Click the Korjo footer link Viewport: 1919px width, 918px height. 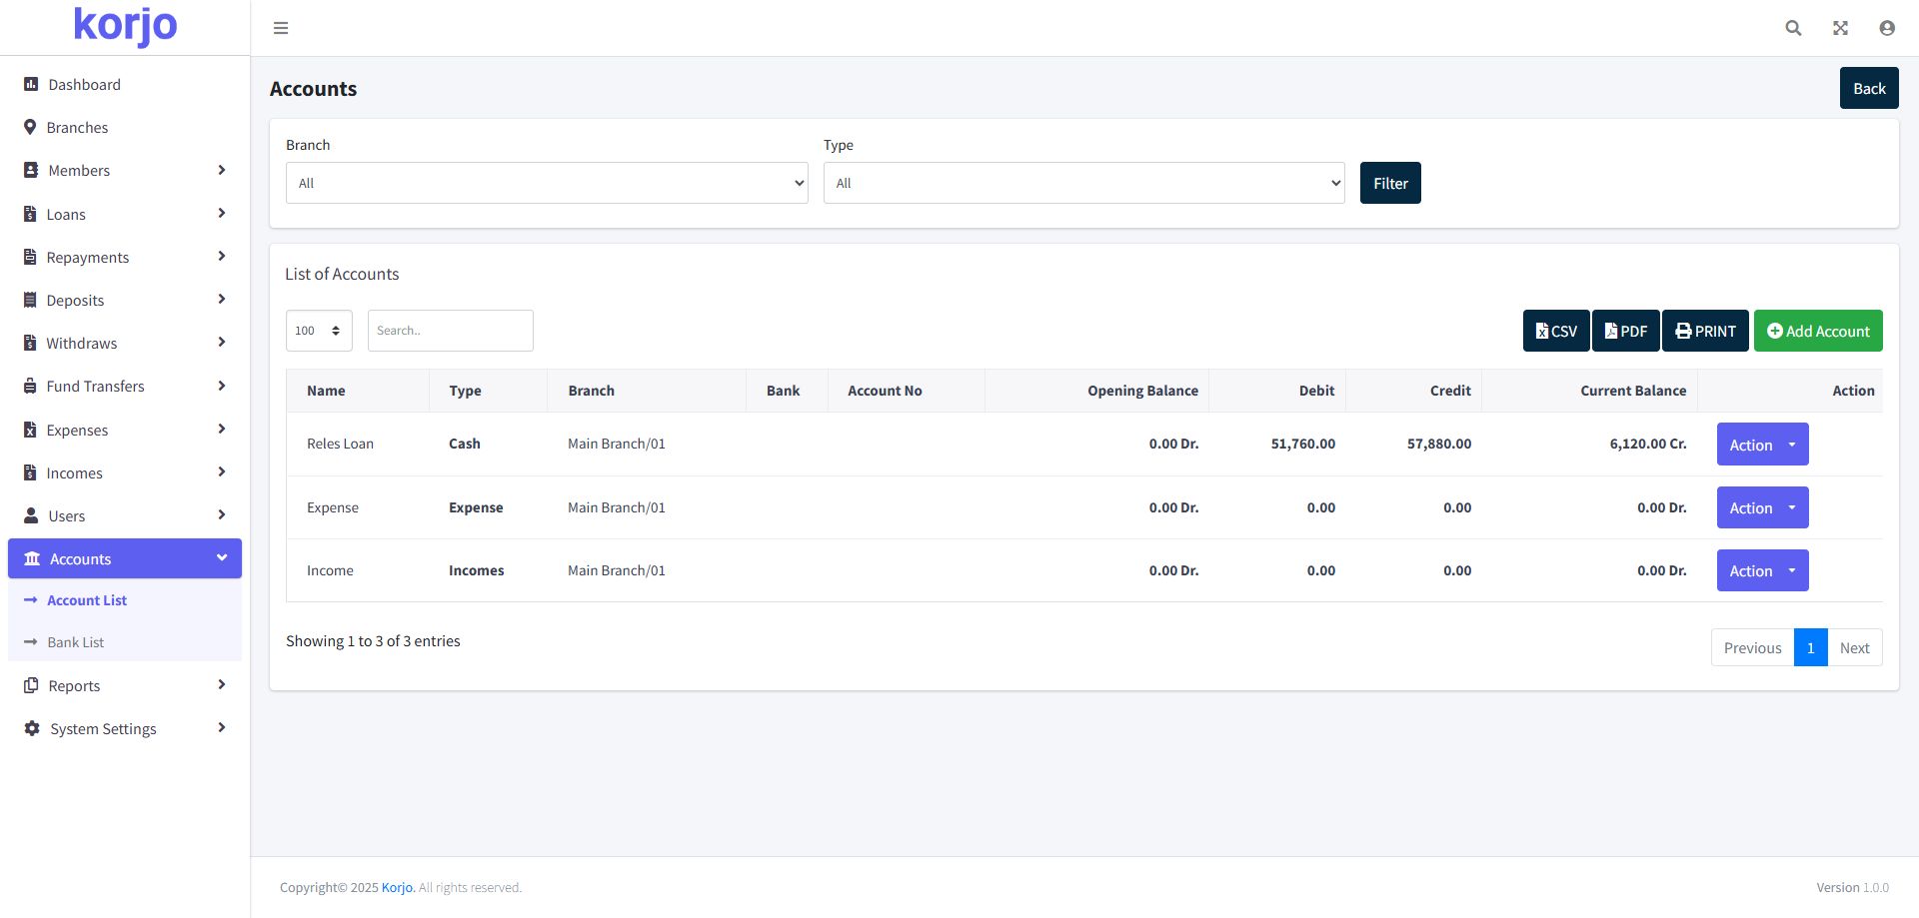[x=397, y=888]
